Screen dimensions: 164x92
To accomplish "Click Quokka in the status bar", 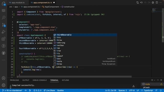I will pos(60,90).
